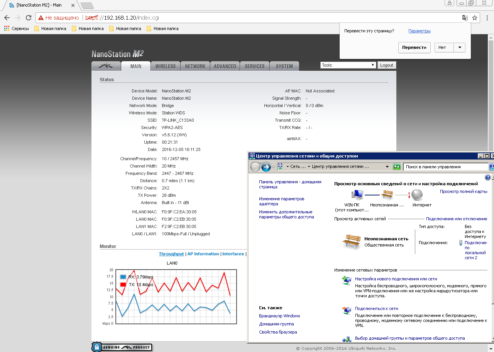Bookmark page with the star icon

click(475, 18)
